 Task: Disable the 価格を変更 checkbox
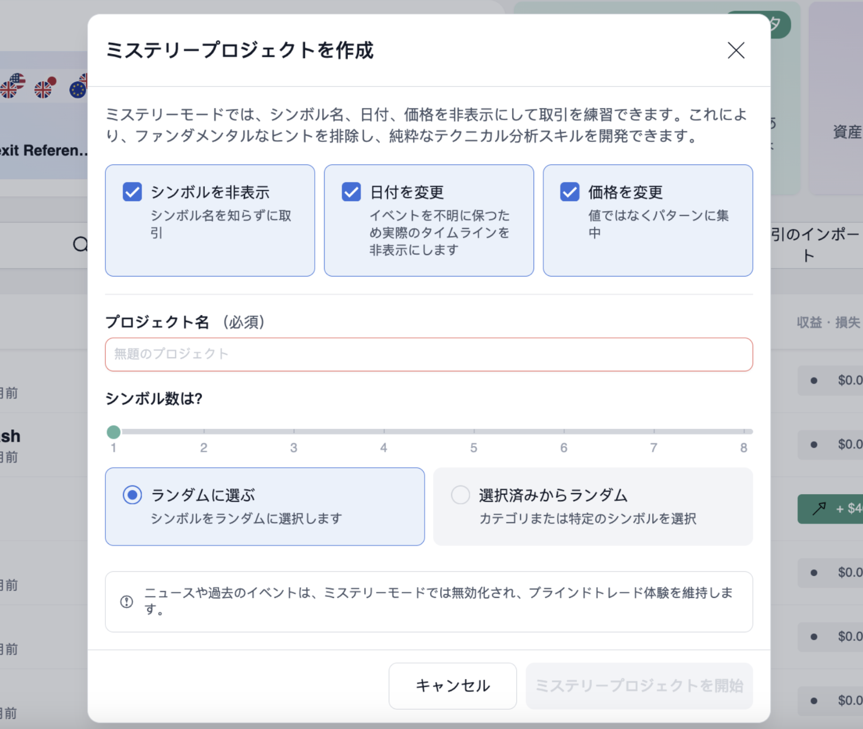point(570,192)
